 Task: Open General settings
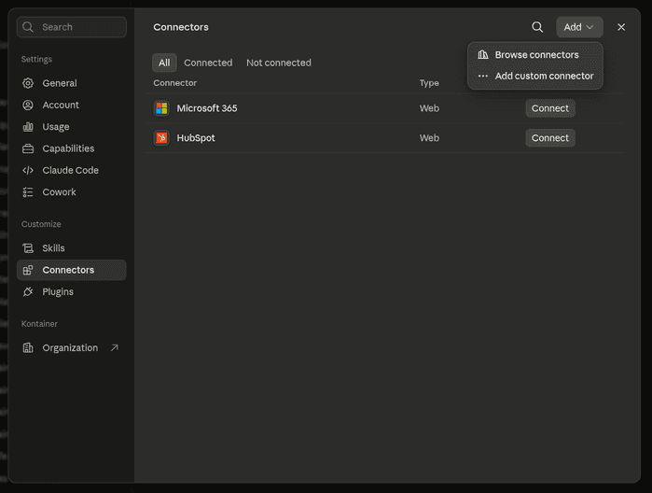tap(72, 83)
